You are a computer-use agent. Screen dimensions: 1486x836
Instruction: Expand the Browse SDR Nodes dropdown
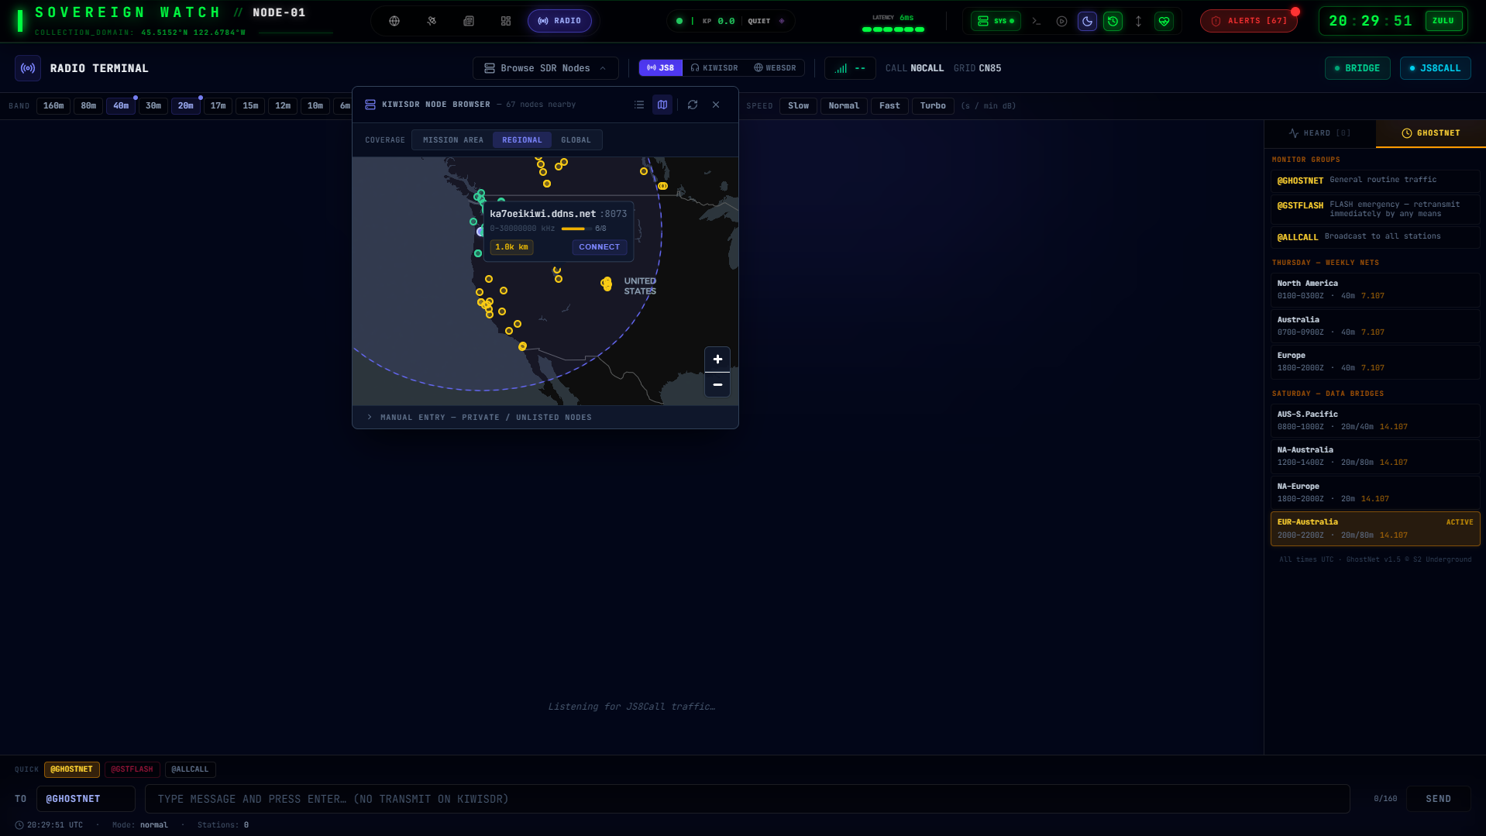[x=545, y=67]
